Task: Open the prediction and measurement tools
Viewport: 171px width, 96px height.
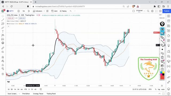Action: point(3,39)
